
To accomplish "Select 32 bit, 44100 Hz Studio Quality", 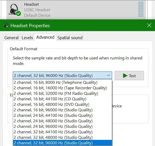I will (62, 132).
